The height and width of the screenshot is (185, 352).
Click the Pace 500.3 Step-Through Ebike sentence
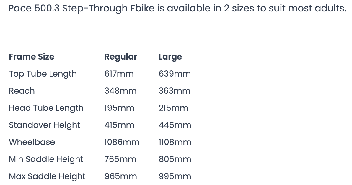[177, 9]
